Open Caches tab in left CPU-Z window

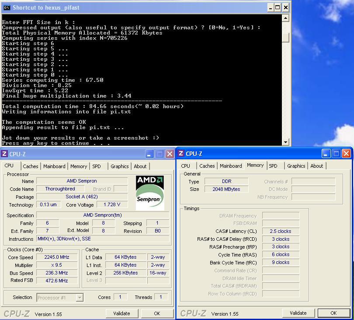pyautogui.click(x=31, y=166)
